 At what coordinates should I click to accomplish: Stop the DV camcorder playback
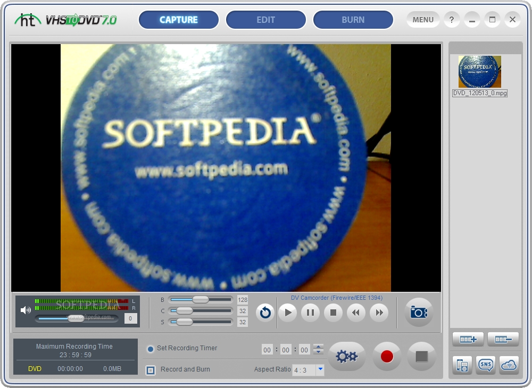333,313
